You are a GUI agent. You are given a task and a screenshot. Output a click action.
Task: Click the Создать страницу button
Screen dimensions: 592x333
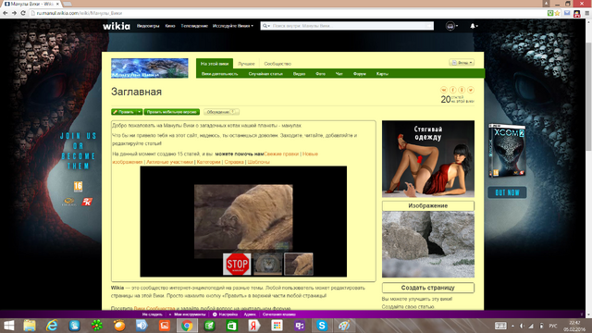tap(428, 288)
